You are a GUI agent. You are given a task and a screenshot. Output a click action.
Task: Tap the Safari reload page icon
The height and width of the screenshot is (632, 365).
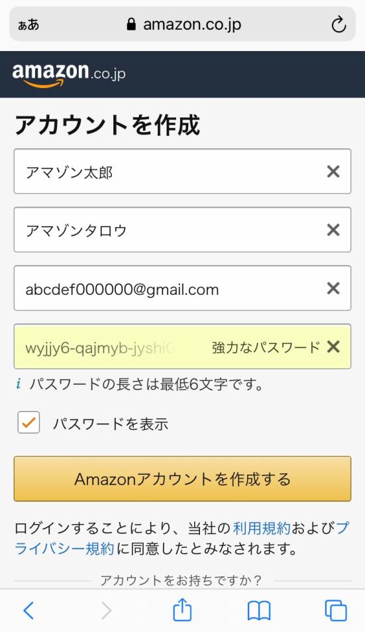pyautogui.click(x=339, y=25)
